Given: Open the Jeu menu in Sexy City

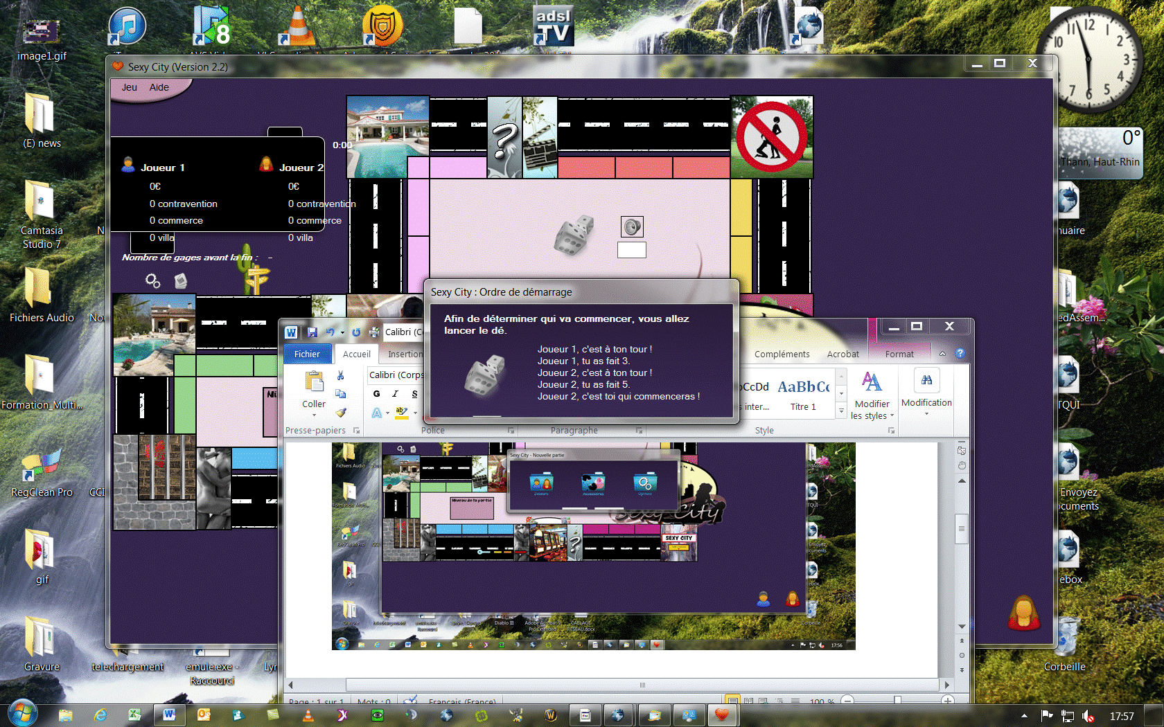Looking at the screenshot, I should pos(130,87).
